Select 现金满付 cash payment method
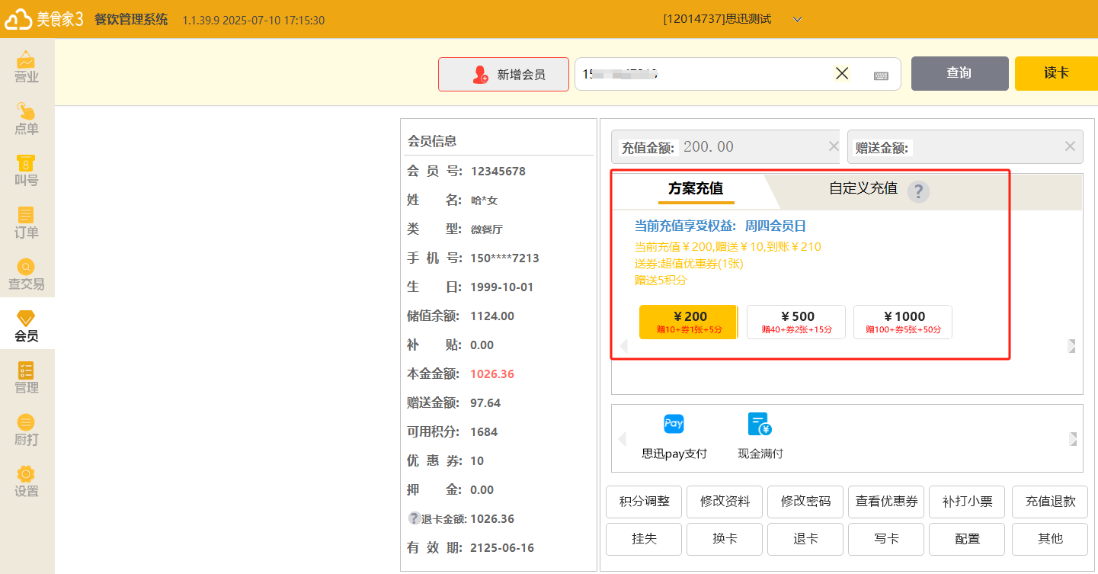1098x574 pixels. 760,436
